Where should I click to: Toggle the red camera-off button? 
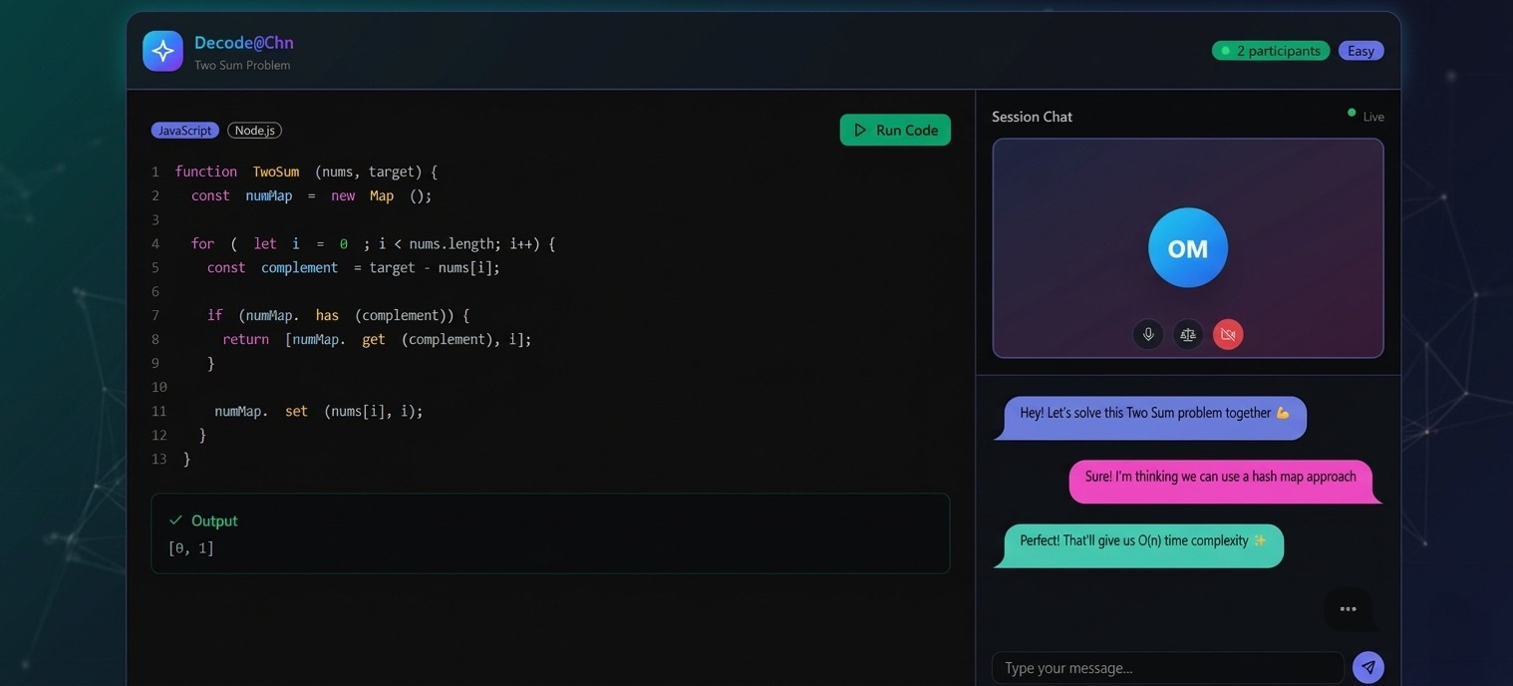pyautogui.click(x=1228, y=335)
